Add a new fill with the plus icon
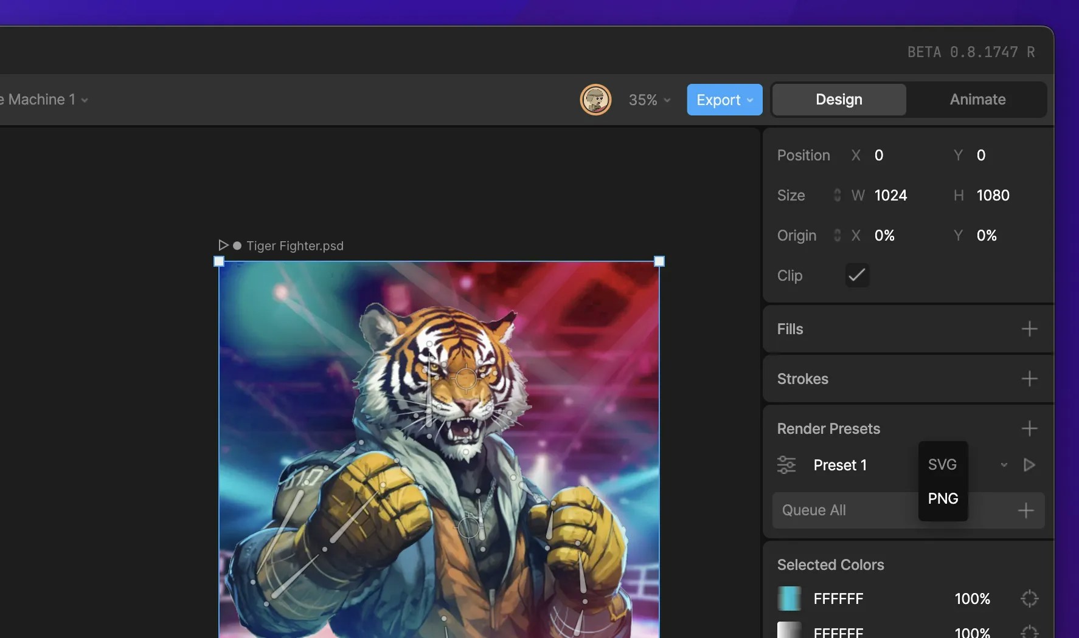 pos(1029,329)
